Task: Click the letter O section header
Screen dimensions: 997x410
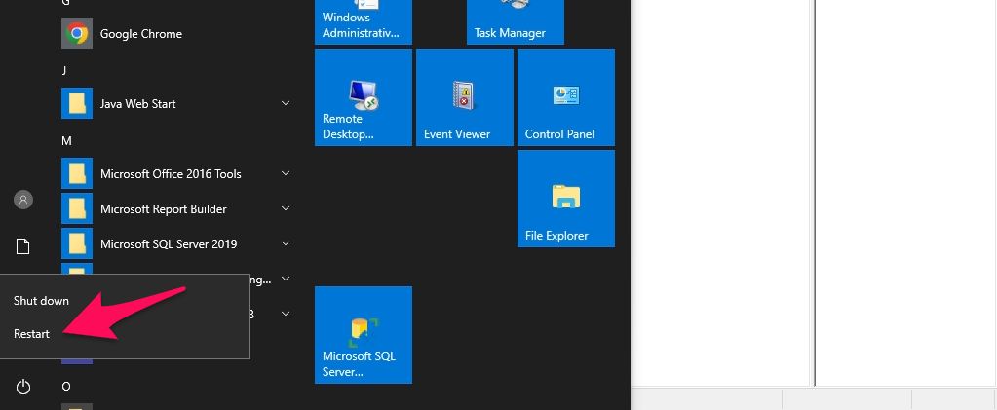Action: coord(66,386)
